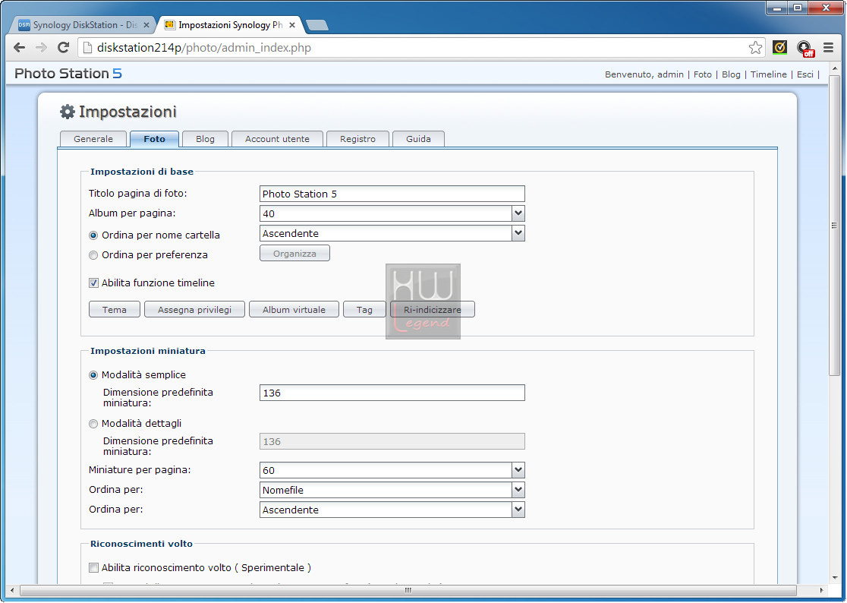Click the browser back arrow
This screenshot has height=603, width=847.
tap(20, 48)
